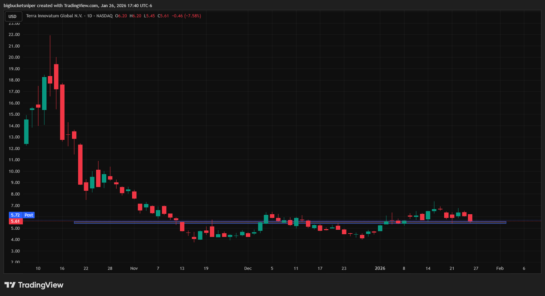Select the blue horizontal support zone rectangle

290,222
